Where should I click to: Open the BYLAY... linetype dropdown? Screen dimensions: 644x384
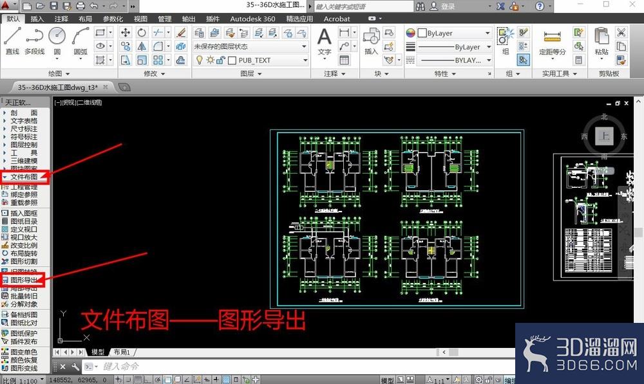click(454, 60)
